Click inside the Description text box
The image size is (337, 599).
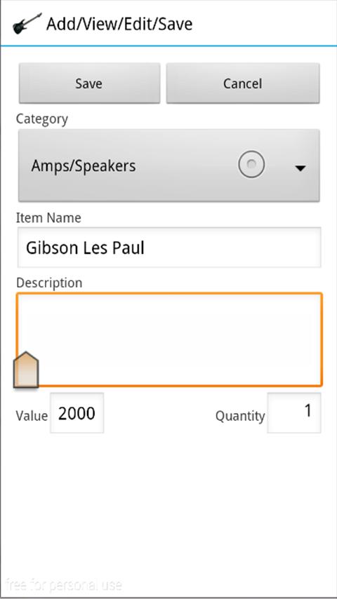click(x=169, y=339)
